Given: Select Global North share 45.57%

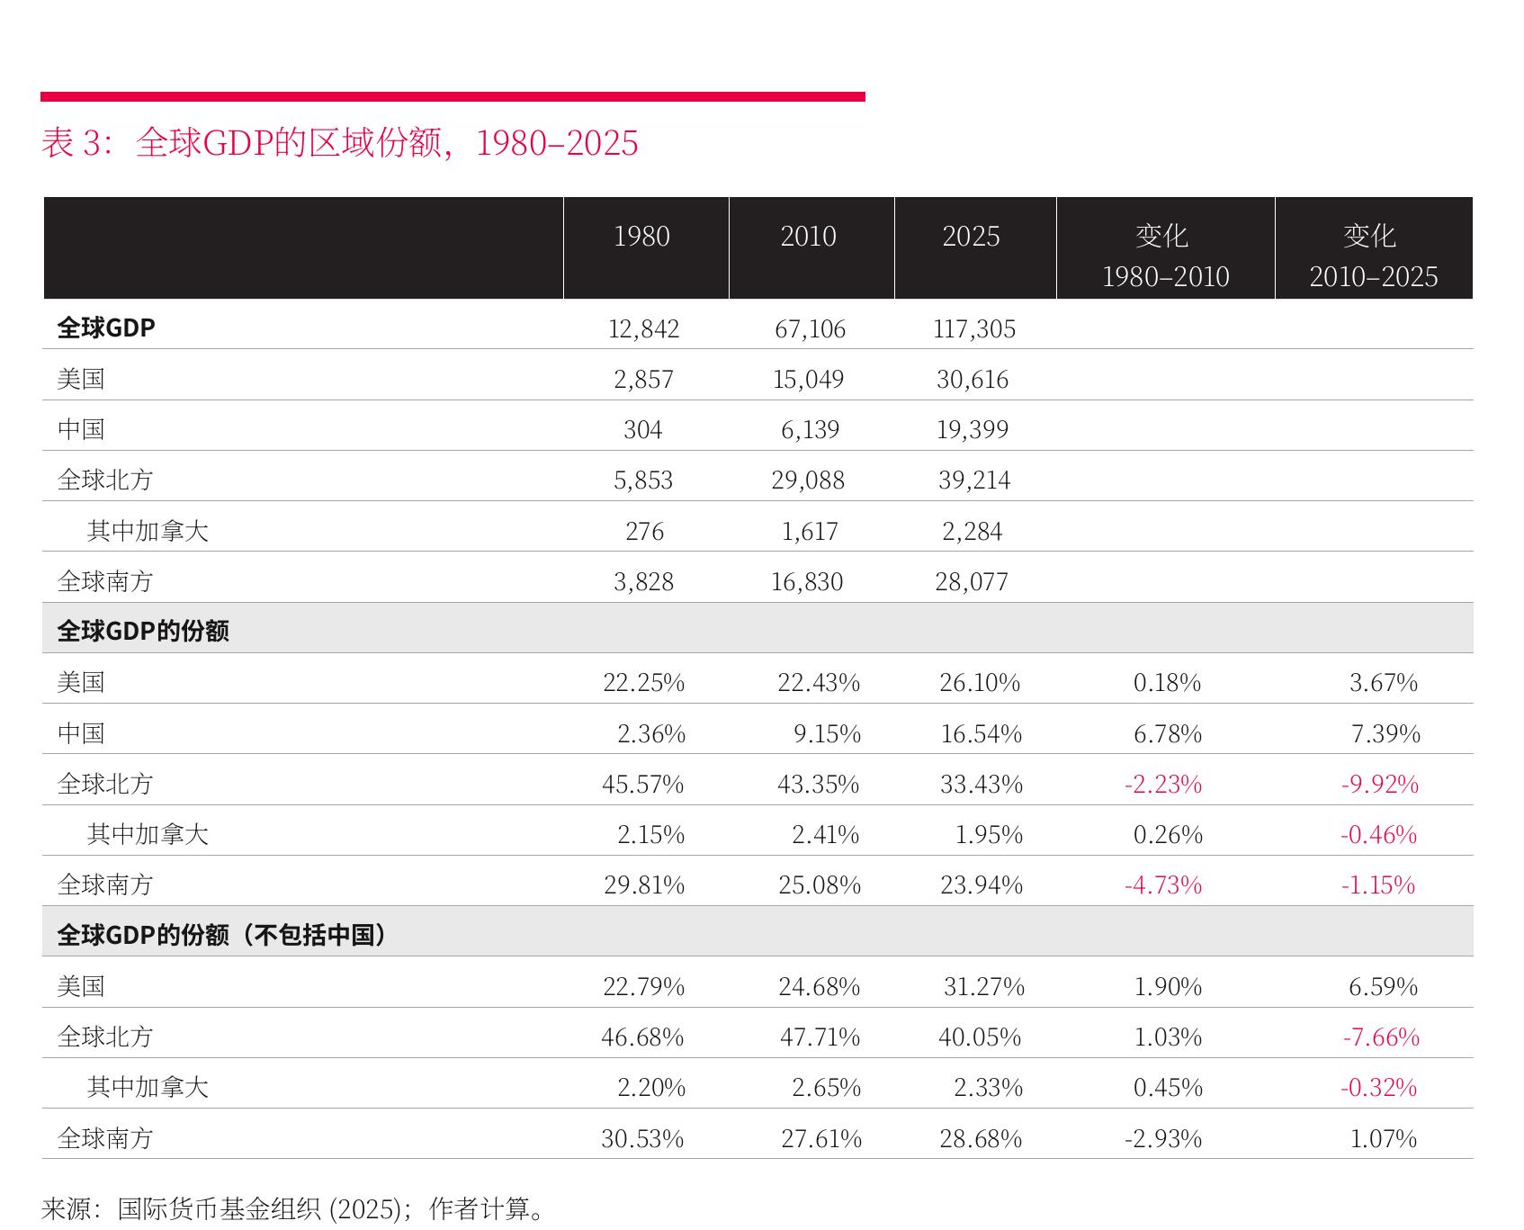Looking at the screenshot, I should tap(643, 785).
